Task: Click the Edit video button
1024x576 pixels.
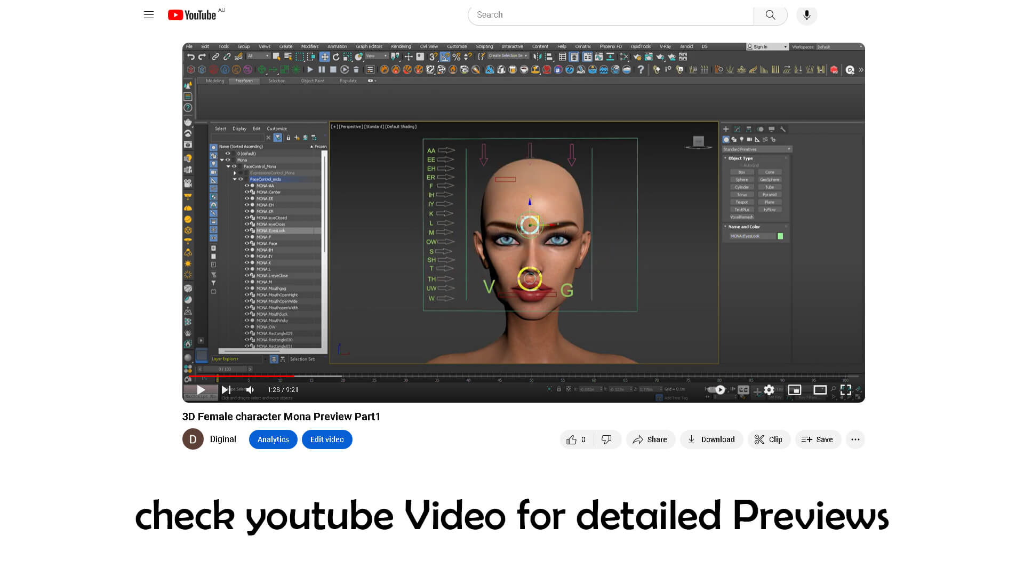Action: (327, 439)
